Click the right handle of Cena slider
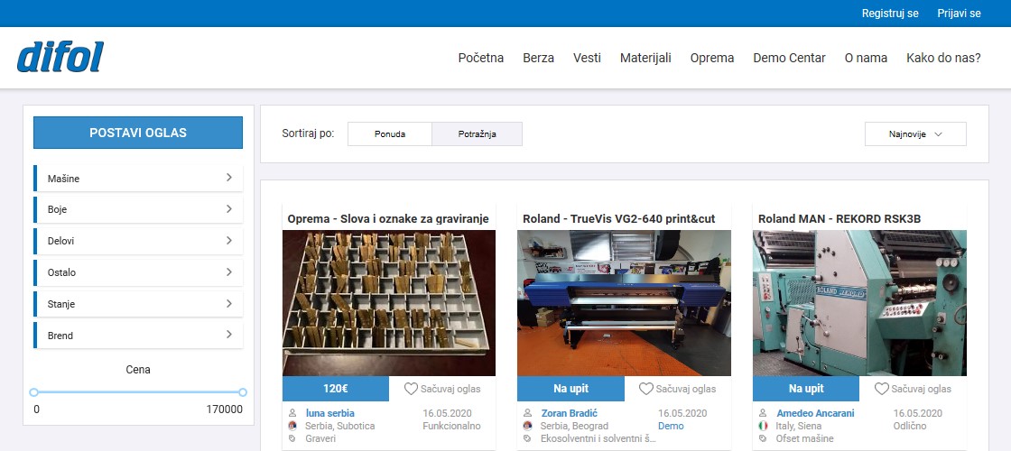 point(243,392)
